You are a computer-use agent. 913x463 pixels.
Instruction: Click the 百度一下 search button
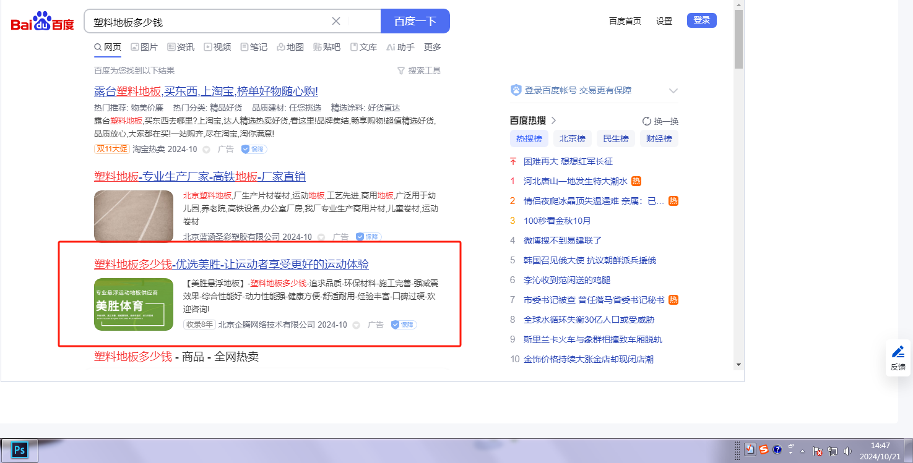click(415, 21)
